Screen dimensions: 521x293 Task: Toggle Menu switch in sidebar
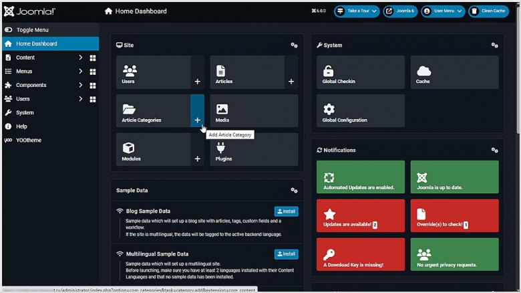click(x=9, y=30)
